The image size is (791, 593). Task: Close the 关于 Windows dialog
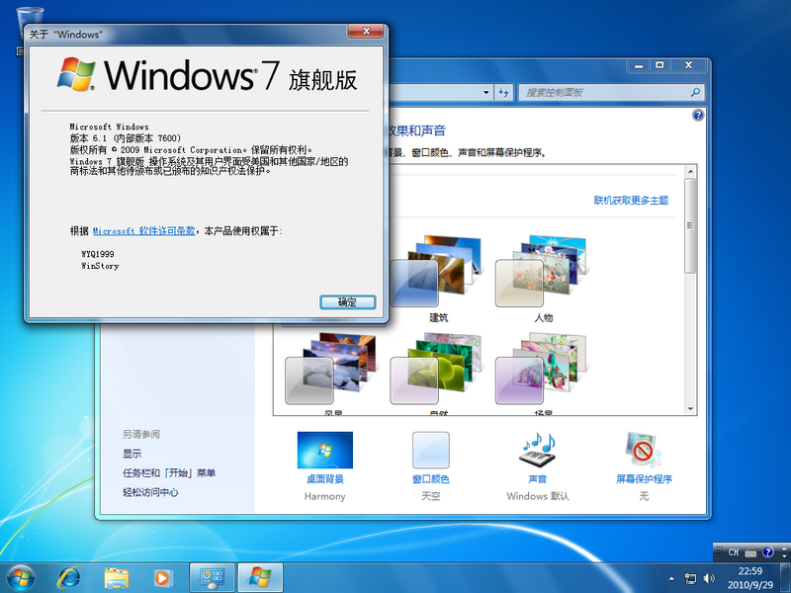[366, 32]
